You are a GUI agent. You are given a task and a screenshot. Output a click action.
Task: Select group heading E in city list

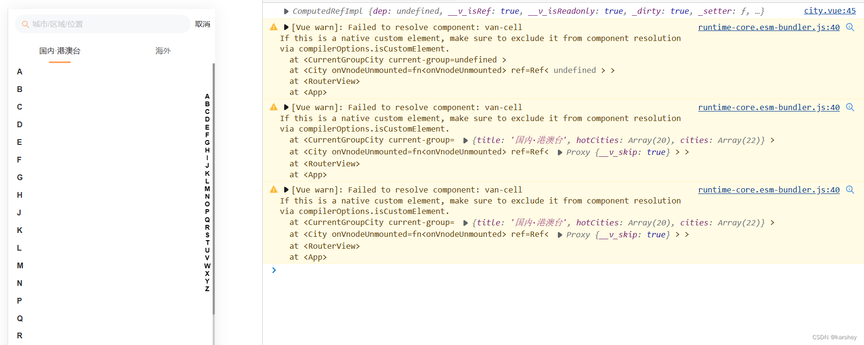20,142
